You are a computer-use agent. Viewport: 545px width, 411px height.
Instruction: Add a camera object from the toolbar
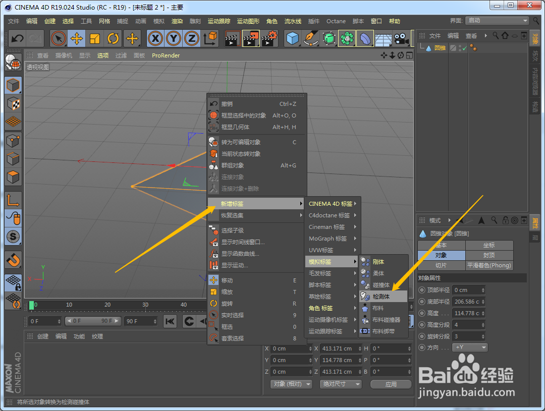coord(401,38)
